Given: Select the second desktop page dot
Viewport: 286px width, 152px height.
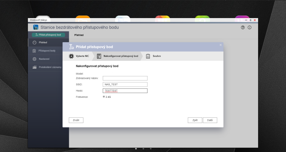Looking at the screenshot, I should pos(143,149).
